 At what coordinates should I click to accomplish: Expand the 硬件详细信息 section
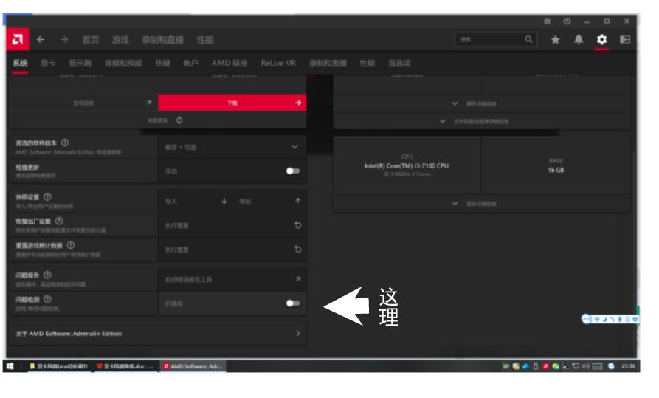coord(481,103)
